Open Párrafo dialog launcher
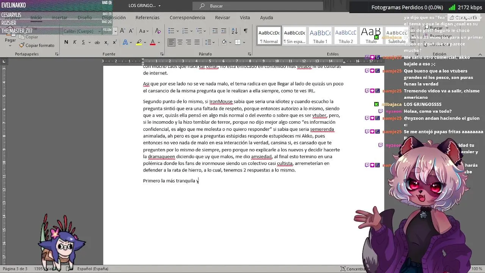The image size is (485, 273). coord(249,54)
